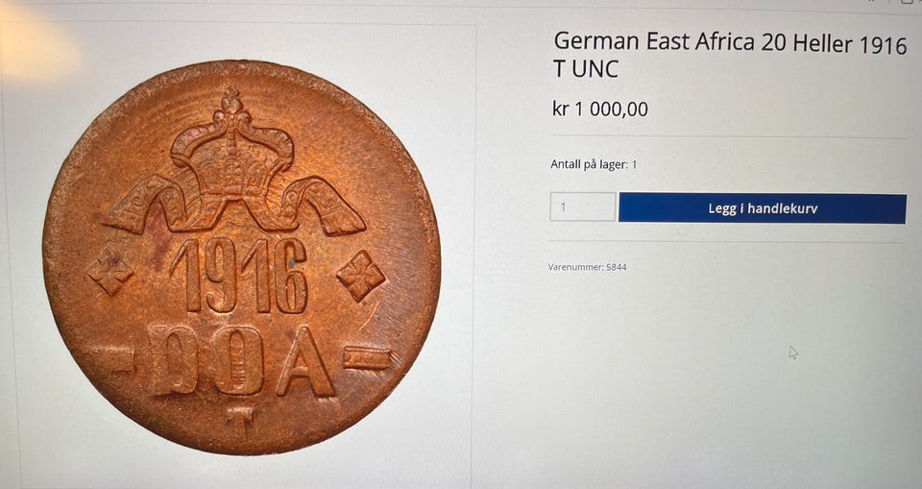
Task: Click the item number 5844
Action: pyautogui.click(x=616, y=266)
